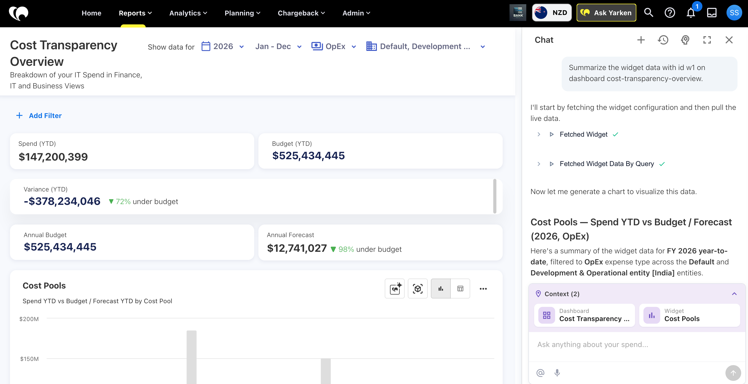This screenshot has height=384, width=748.
Task: Click the Dashboard context chip icon
Action: point(546,315)
